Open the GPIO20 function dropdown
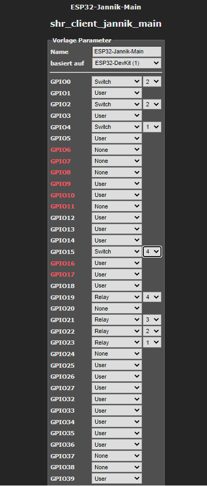Screen dimensions: 207x486 [x=117, y=308]
